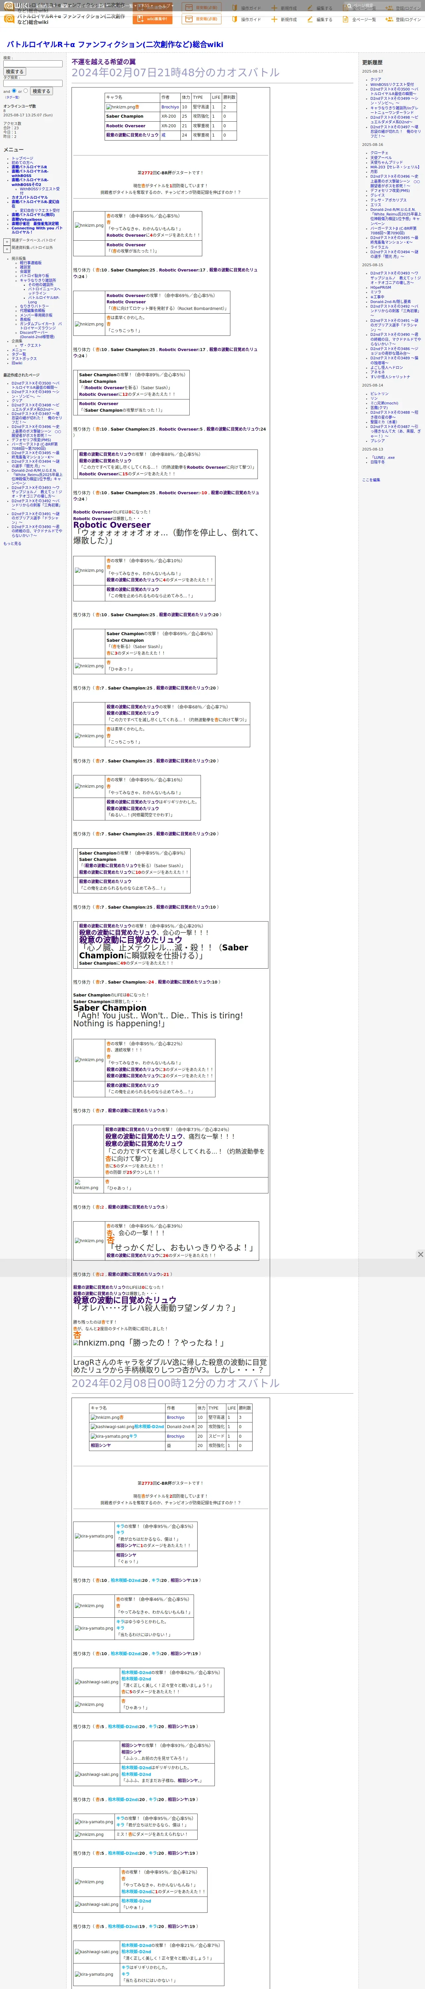The image size is (425, 1989).
Task: Open 登録/ログイン in the lower header row
Action: click(403, 19)
